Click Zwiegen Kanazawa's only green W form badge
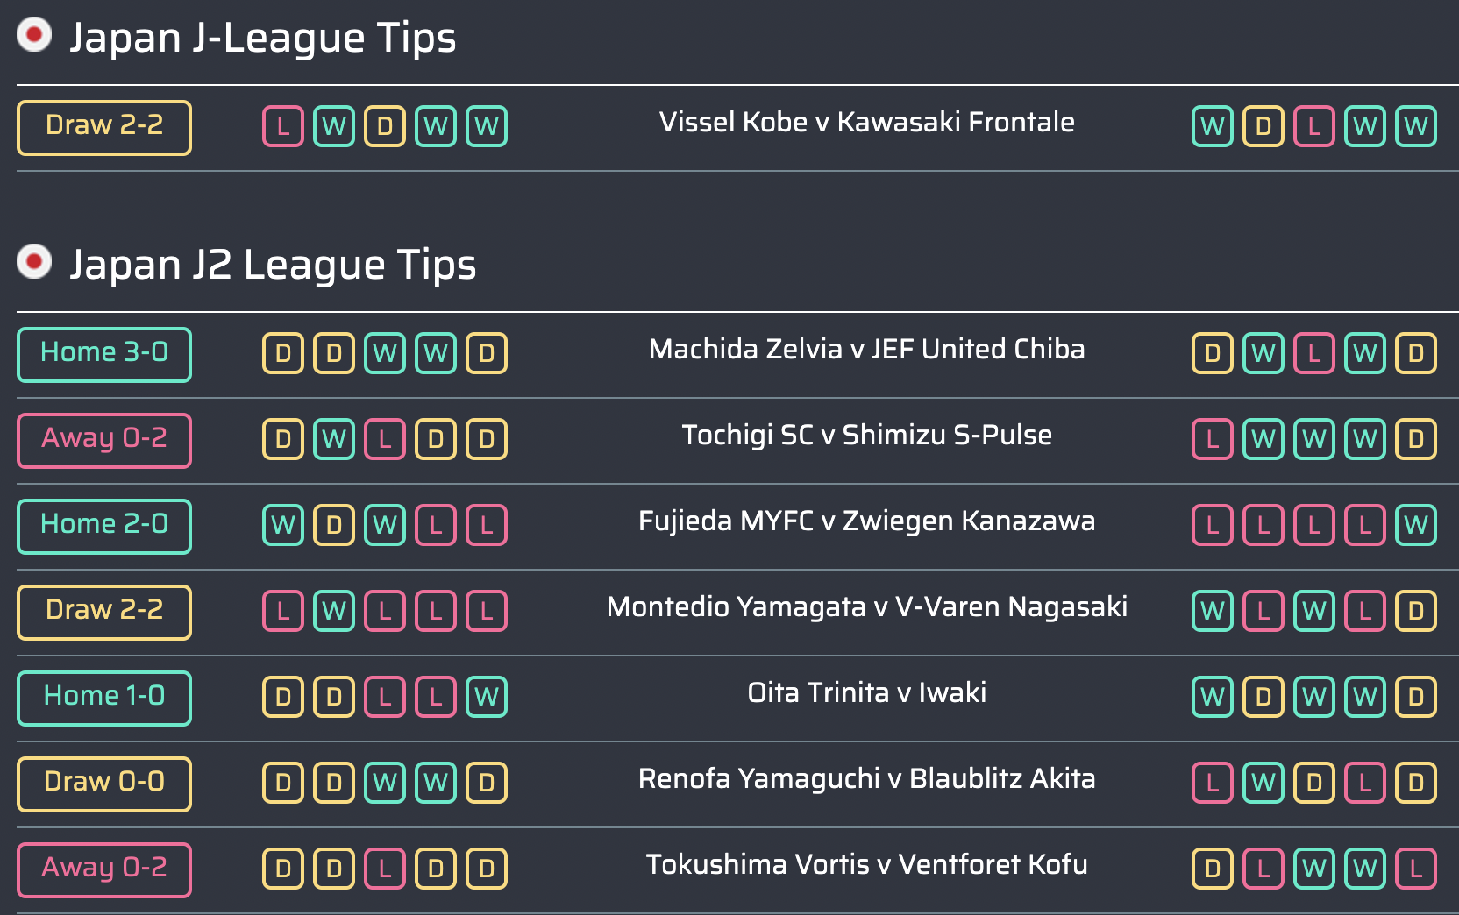Viewport: 1459px width, 915px height. pyautogui.click(x=1416, y=525)
